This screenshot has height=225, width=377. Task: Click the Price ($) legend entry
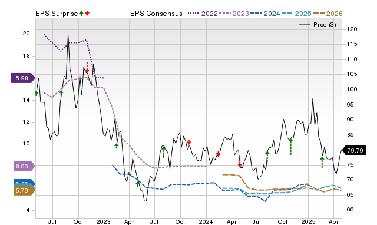(318, 25)
